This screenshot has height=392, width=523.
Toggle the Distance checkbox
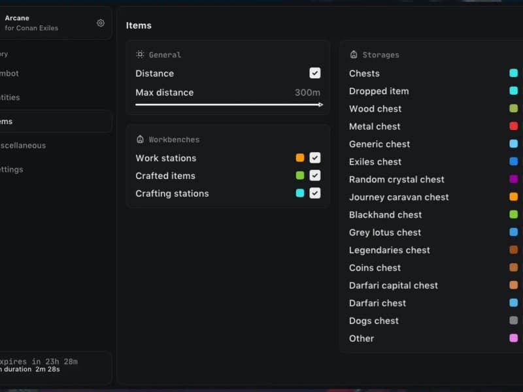click(315, 73)
